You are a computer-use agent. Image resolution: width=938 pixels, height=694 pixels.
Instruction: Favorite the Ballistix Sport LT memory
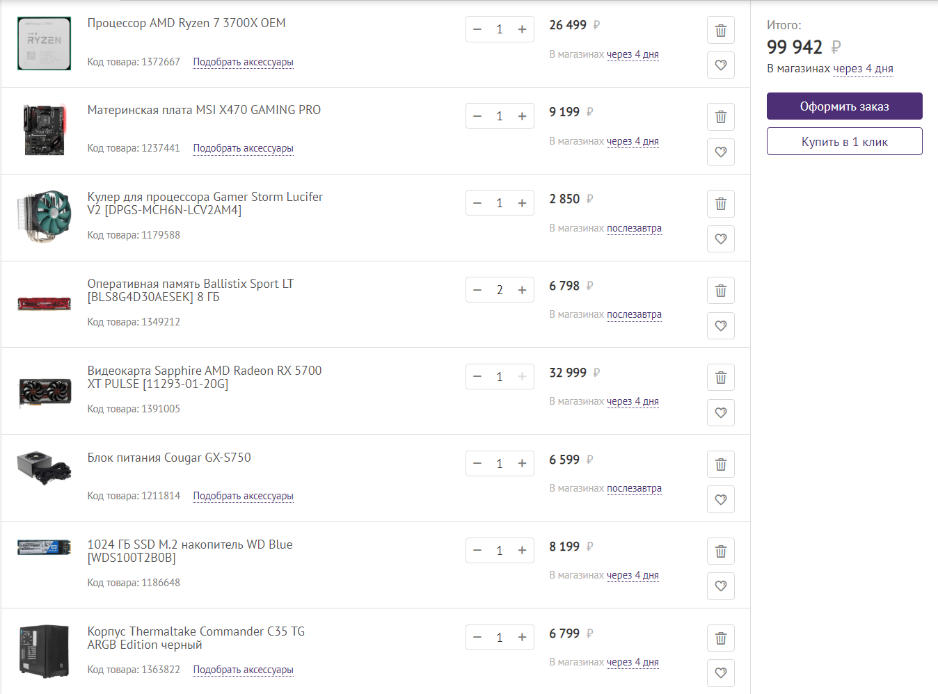tap(721, 326)
